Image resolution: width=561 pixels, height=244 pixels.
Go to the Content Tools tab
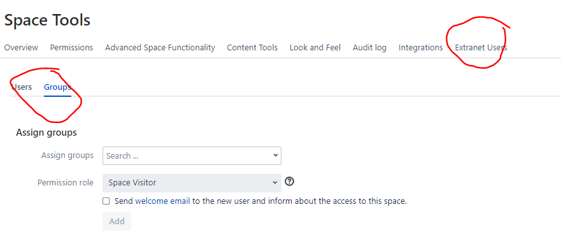pyautogui.click(x=252, y=48)
